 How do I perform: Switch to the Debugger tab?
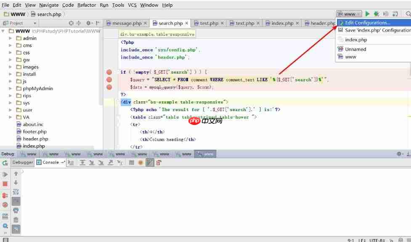pos(23,162)
